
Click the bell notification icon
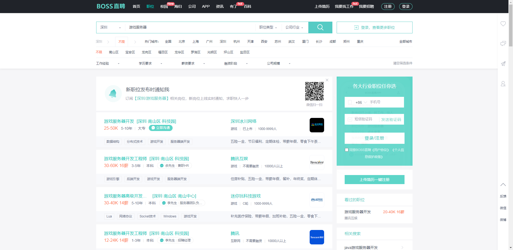[113, 93]
